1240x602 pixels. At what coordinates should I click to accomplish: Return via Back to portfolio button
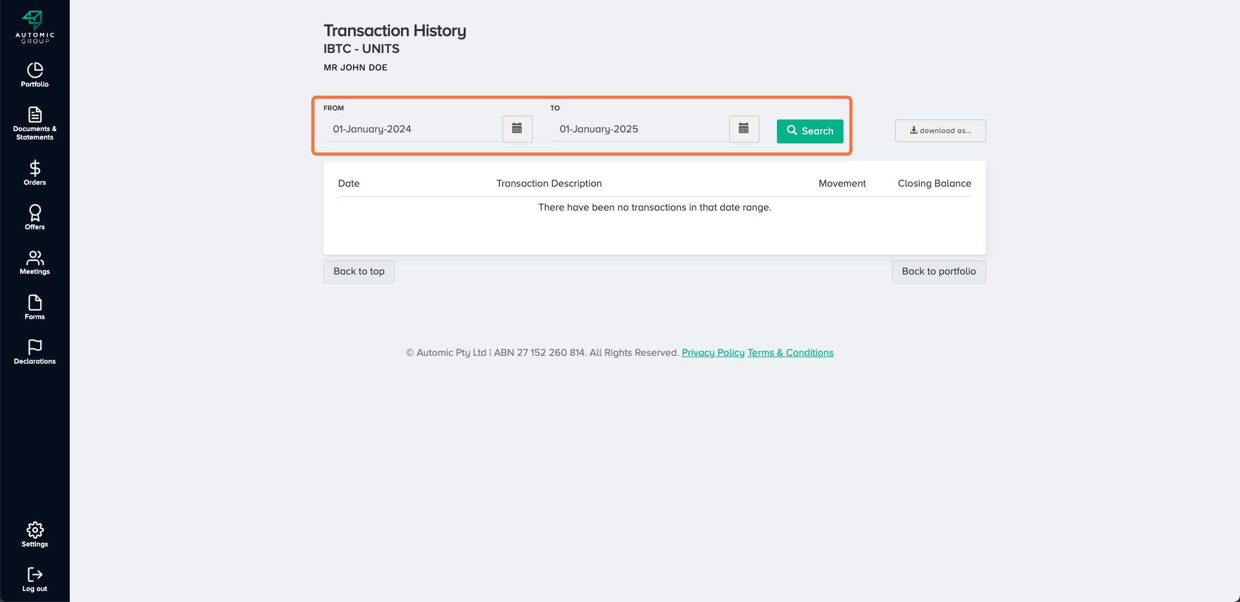click(938, 272)
